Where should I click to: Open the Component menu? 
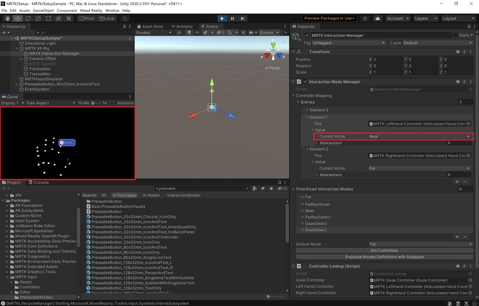[67, 10]
